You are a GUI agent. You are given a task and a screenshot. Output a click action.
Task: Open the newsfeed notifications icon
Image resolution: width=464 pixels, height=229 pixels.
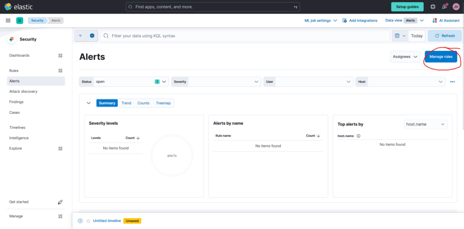click(445, 6)
